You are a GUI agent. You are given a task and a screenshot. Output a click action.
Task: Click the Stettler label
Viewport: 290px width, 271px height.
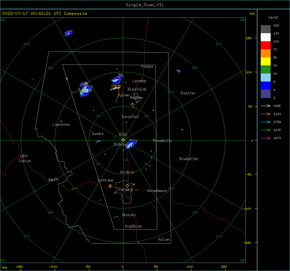pos(188,93)
